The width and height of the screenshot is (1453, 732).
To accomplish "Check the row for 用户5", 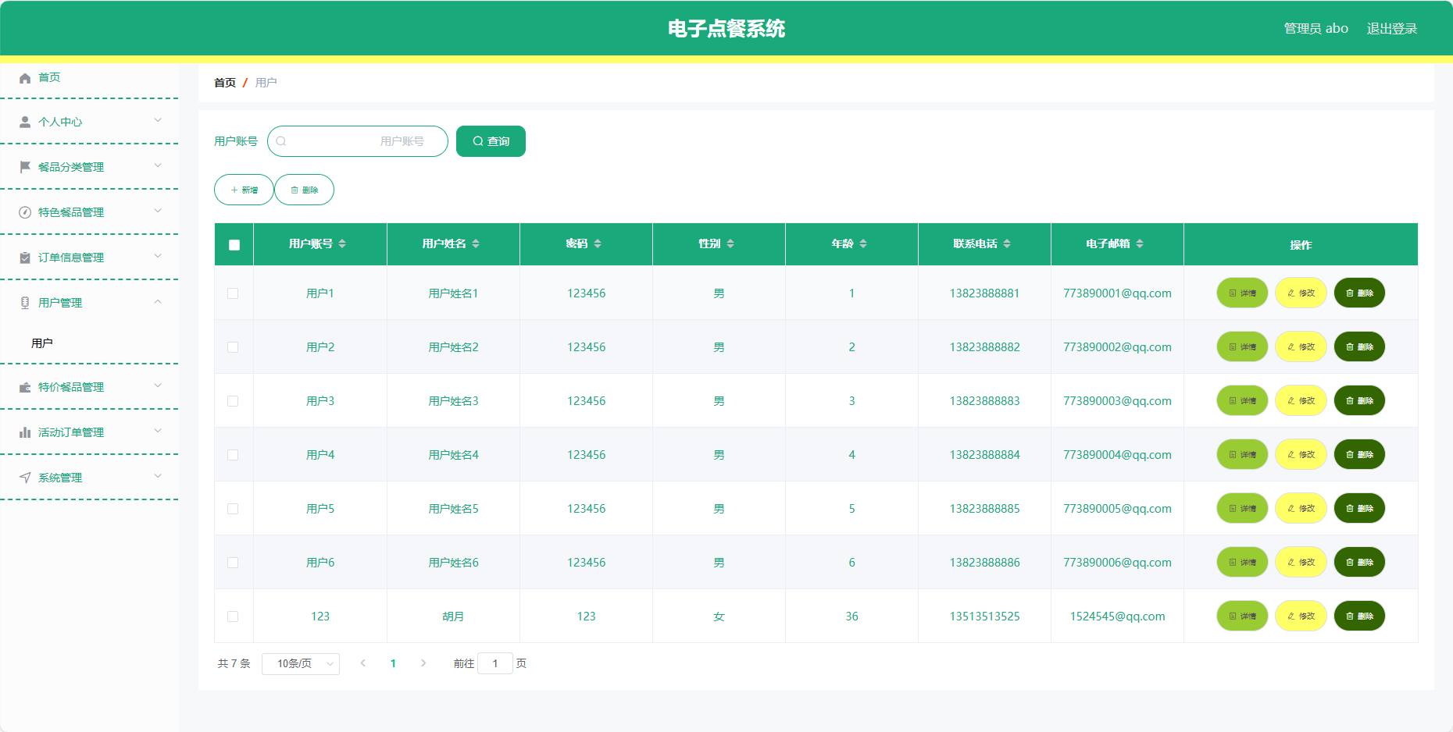I will click(x=233, y=509).
